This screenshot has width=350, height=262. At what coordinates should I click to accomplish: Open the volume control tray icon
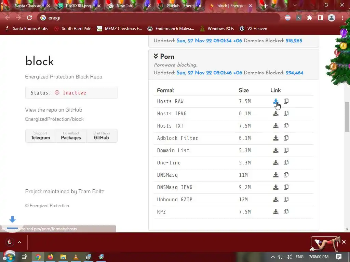pyautogui.click(x=290, y=257)
